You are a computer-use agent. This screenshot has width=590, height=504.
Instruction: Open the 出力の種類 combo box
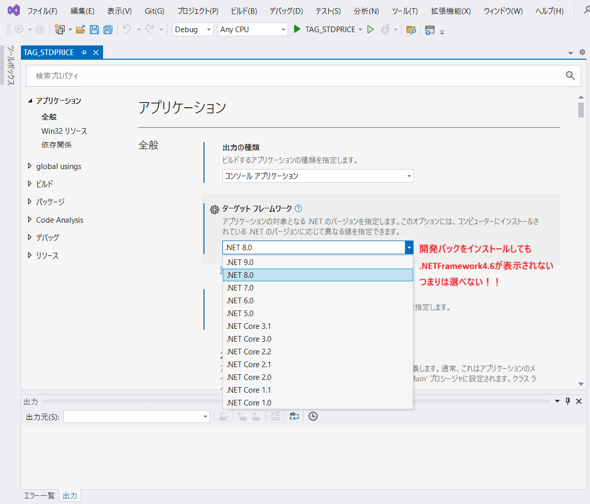(x=318, y=176)
